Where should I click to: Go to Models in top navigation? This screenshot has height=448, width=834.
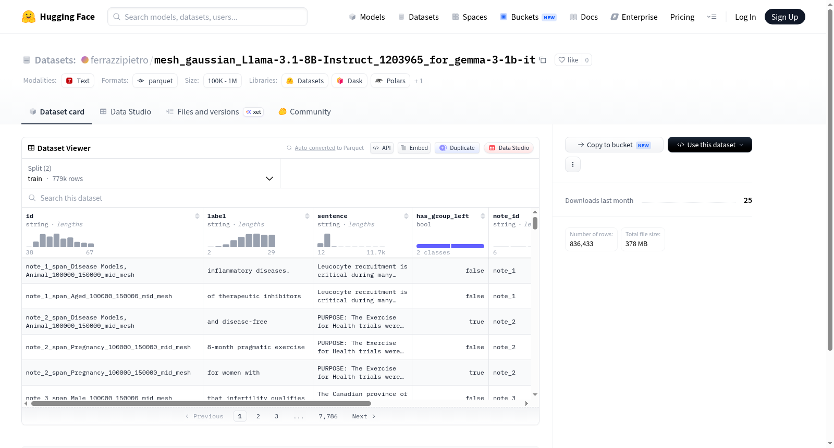[367, 17]
